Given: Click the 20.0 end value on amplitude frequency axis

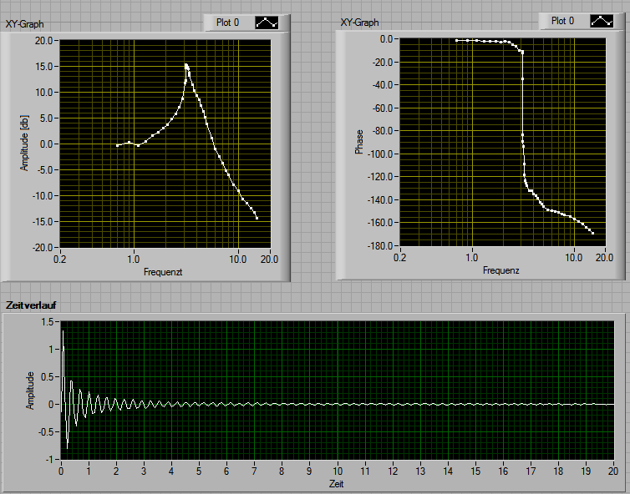Looking at the screenshot, I should tap(269, 260).
